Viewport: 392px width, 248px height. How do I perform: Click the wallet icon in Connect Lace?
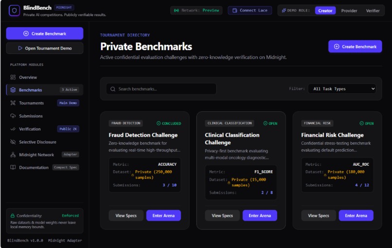click(x=235, y=11)
